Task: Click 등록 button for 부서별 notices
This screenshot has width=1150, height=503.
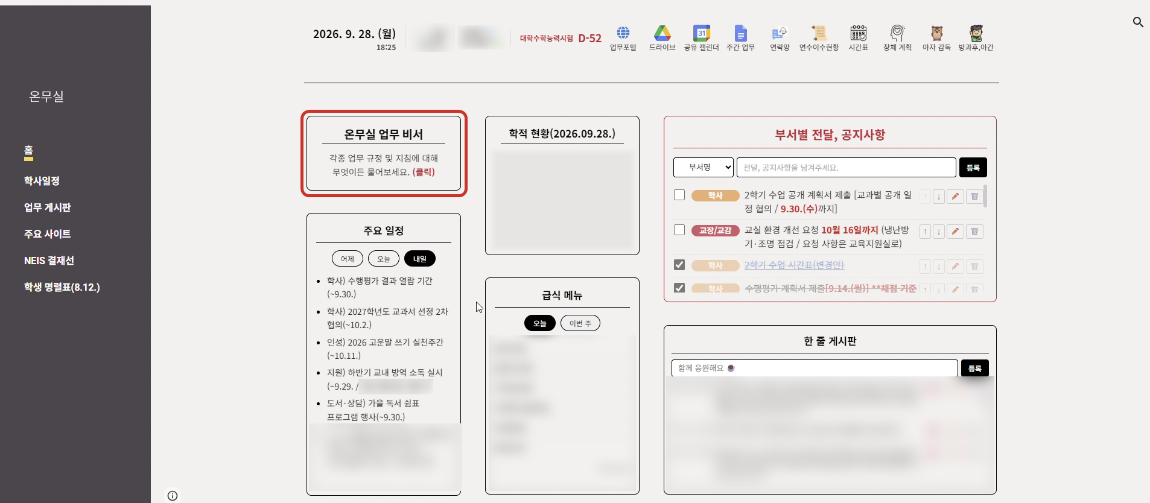Action: tap(973, 167)
